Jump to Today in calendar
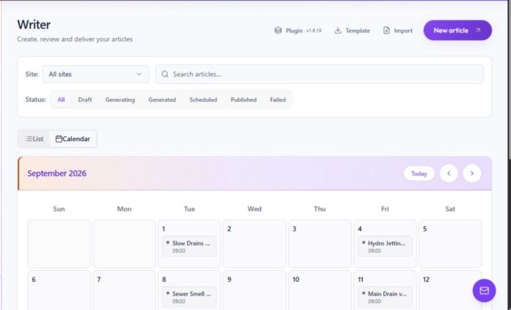This screenshot has height=310, width=511. 419,174
